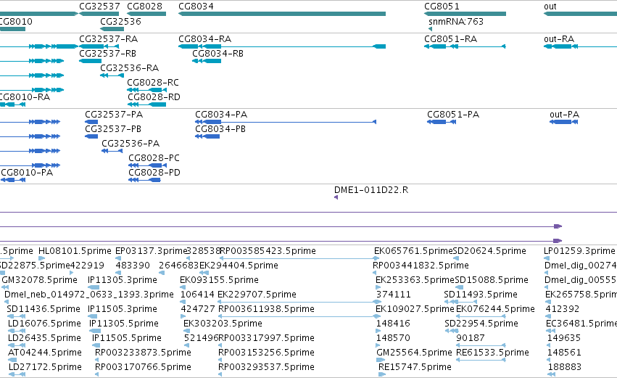Image resolution: width=617 pixels, height=378 pixels.
Task: Click EST RE15747.5prime label
Action: 415,368
